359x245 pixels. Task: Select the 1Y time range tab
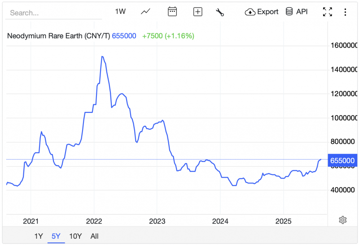(x=39, y=236)
